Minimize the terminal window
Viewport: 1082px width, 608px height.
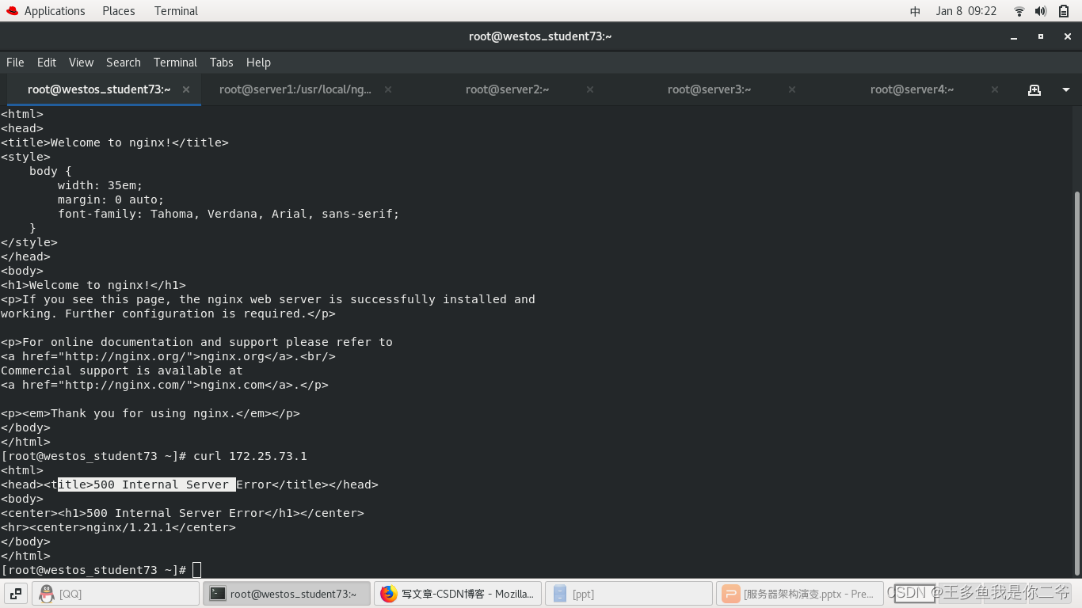[1014, 36]
